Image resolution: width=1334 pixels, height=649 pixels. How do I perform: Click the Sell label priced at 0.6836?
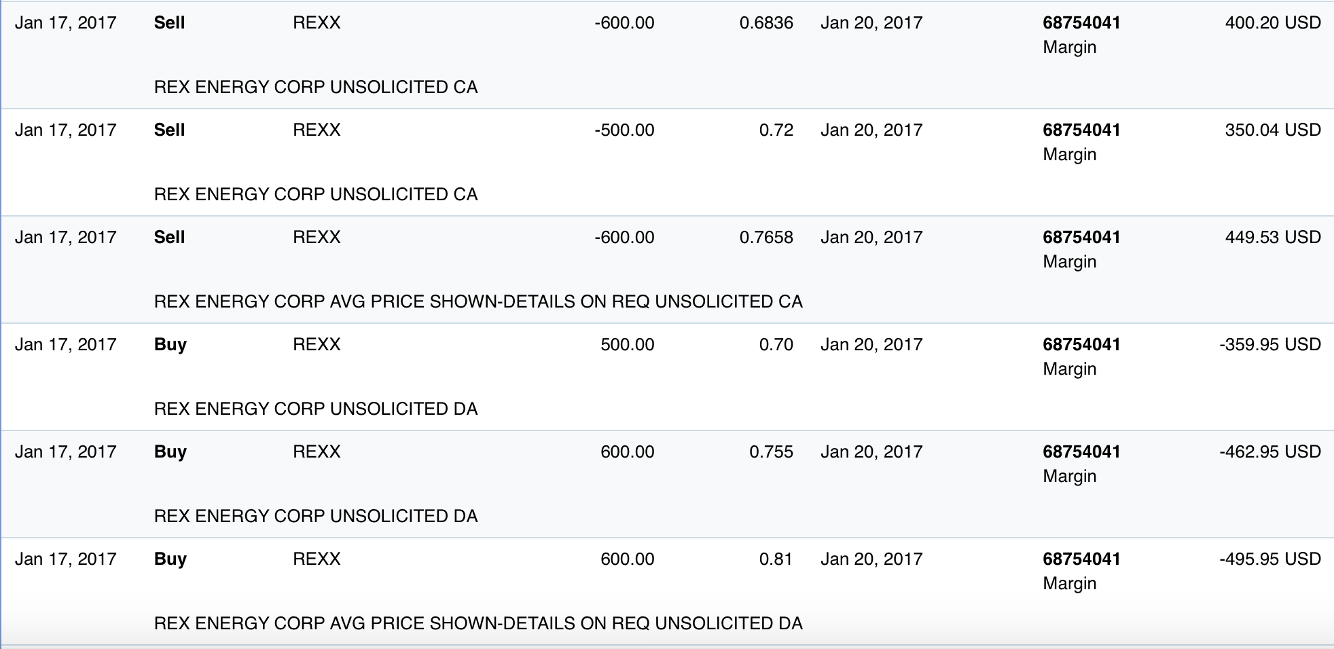[x=169, y=23]
